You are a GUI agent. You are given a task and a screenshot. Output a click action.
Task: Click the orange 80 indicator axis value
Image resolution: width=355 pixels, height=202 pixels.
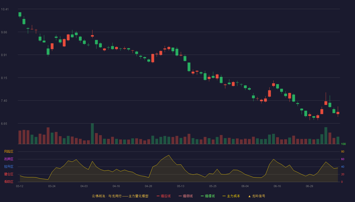click(x=343, y=151)
